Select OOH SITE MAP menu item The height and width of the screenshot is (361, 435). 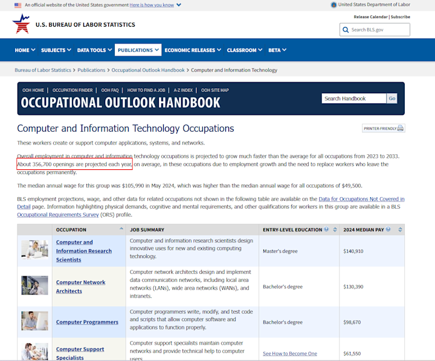click(215, 90)
